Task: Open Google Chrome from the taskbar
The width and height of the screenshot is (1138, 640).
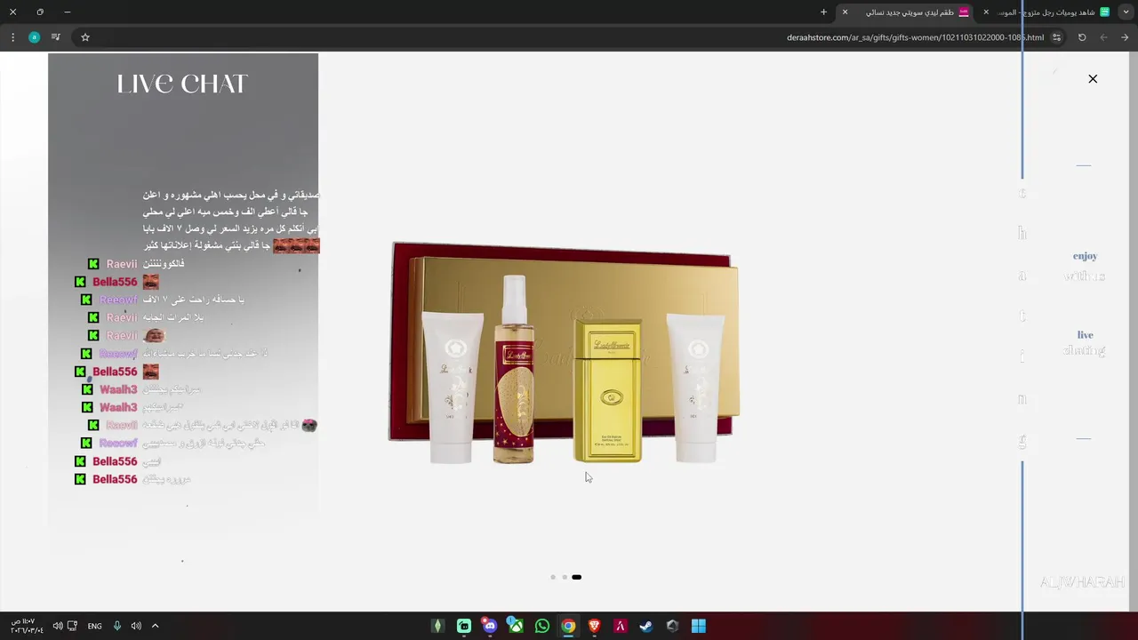Action: pos(568,626)
